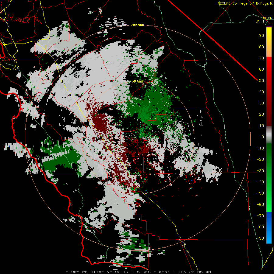Select the 50 NMI range ring label
Image resolution: width=274 pixels, height=274 pixels.
138,81
